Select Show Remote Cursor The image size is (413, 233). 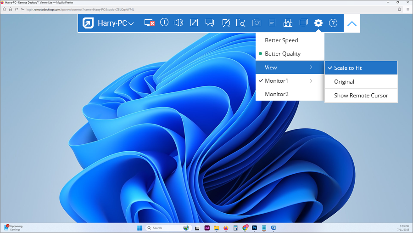(x=361, y=96)
